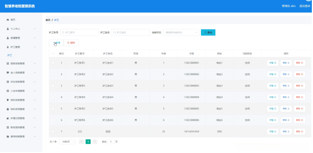Click search icon inside 护工姓名 field
This screenshot has width=313, height=153.
pos(115,32)
